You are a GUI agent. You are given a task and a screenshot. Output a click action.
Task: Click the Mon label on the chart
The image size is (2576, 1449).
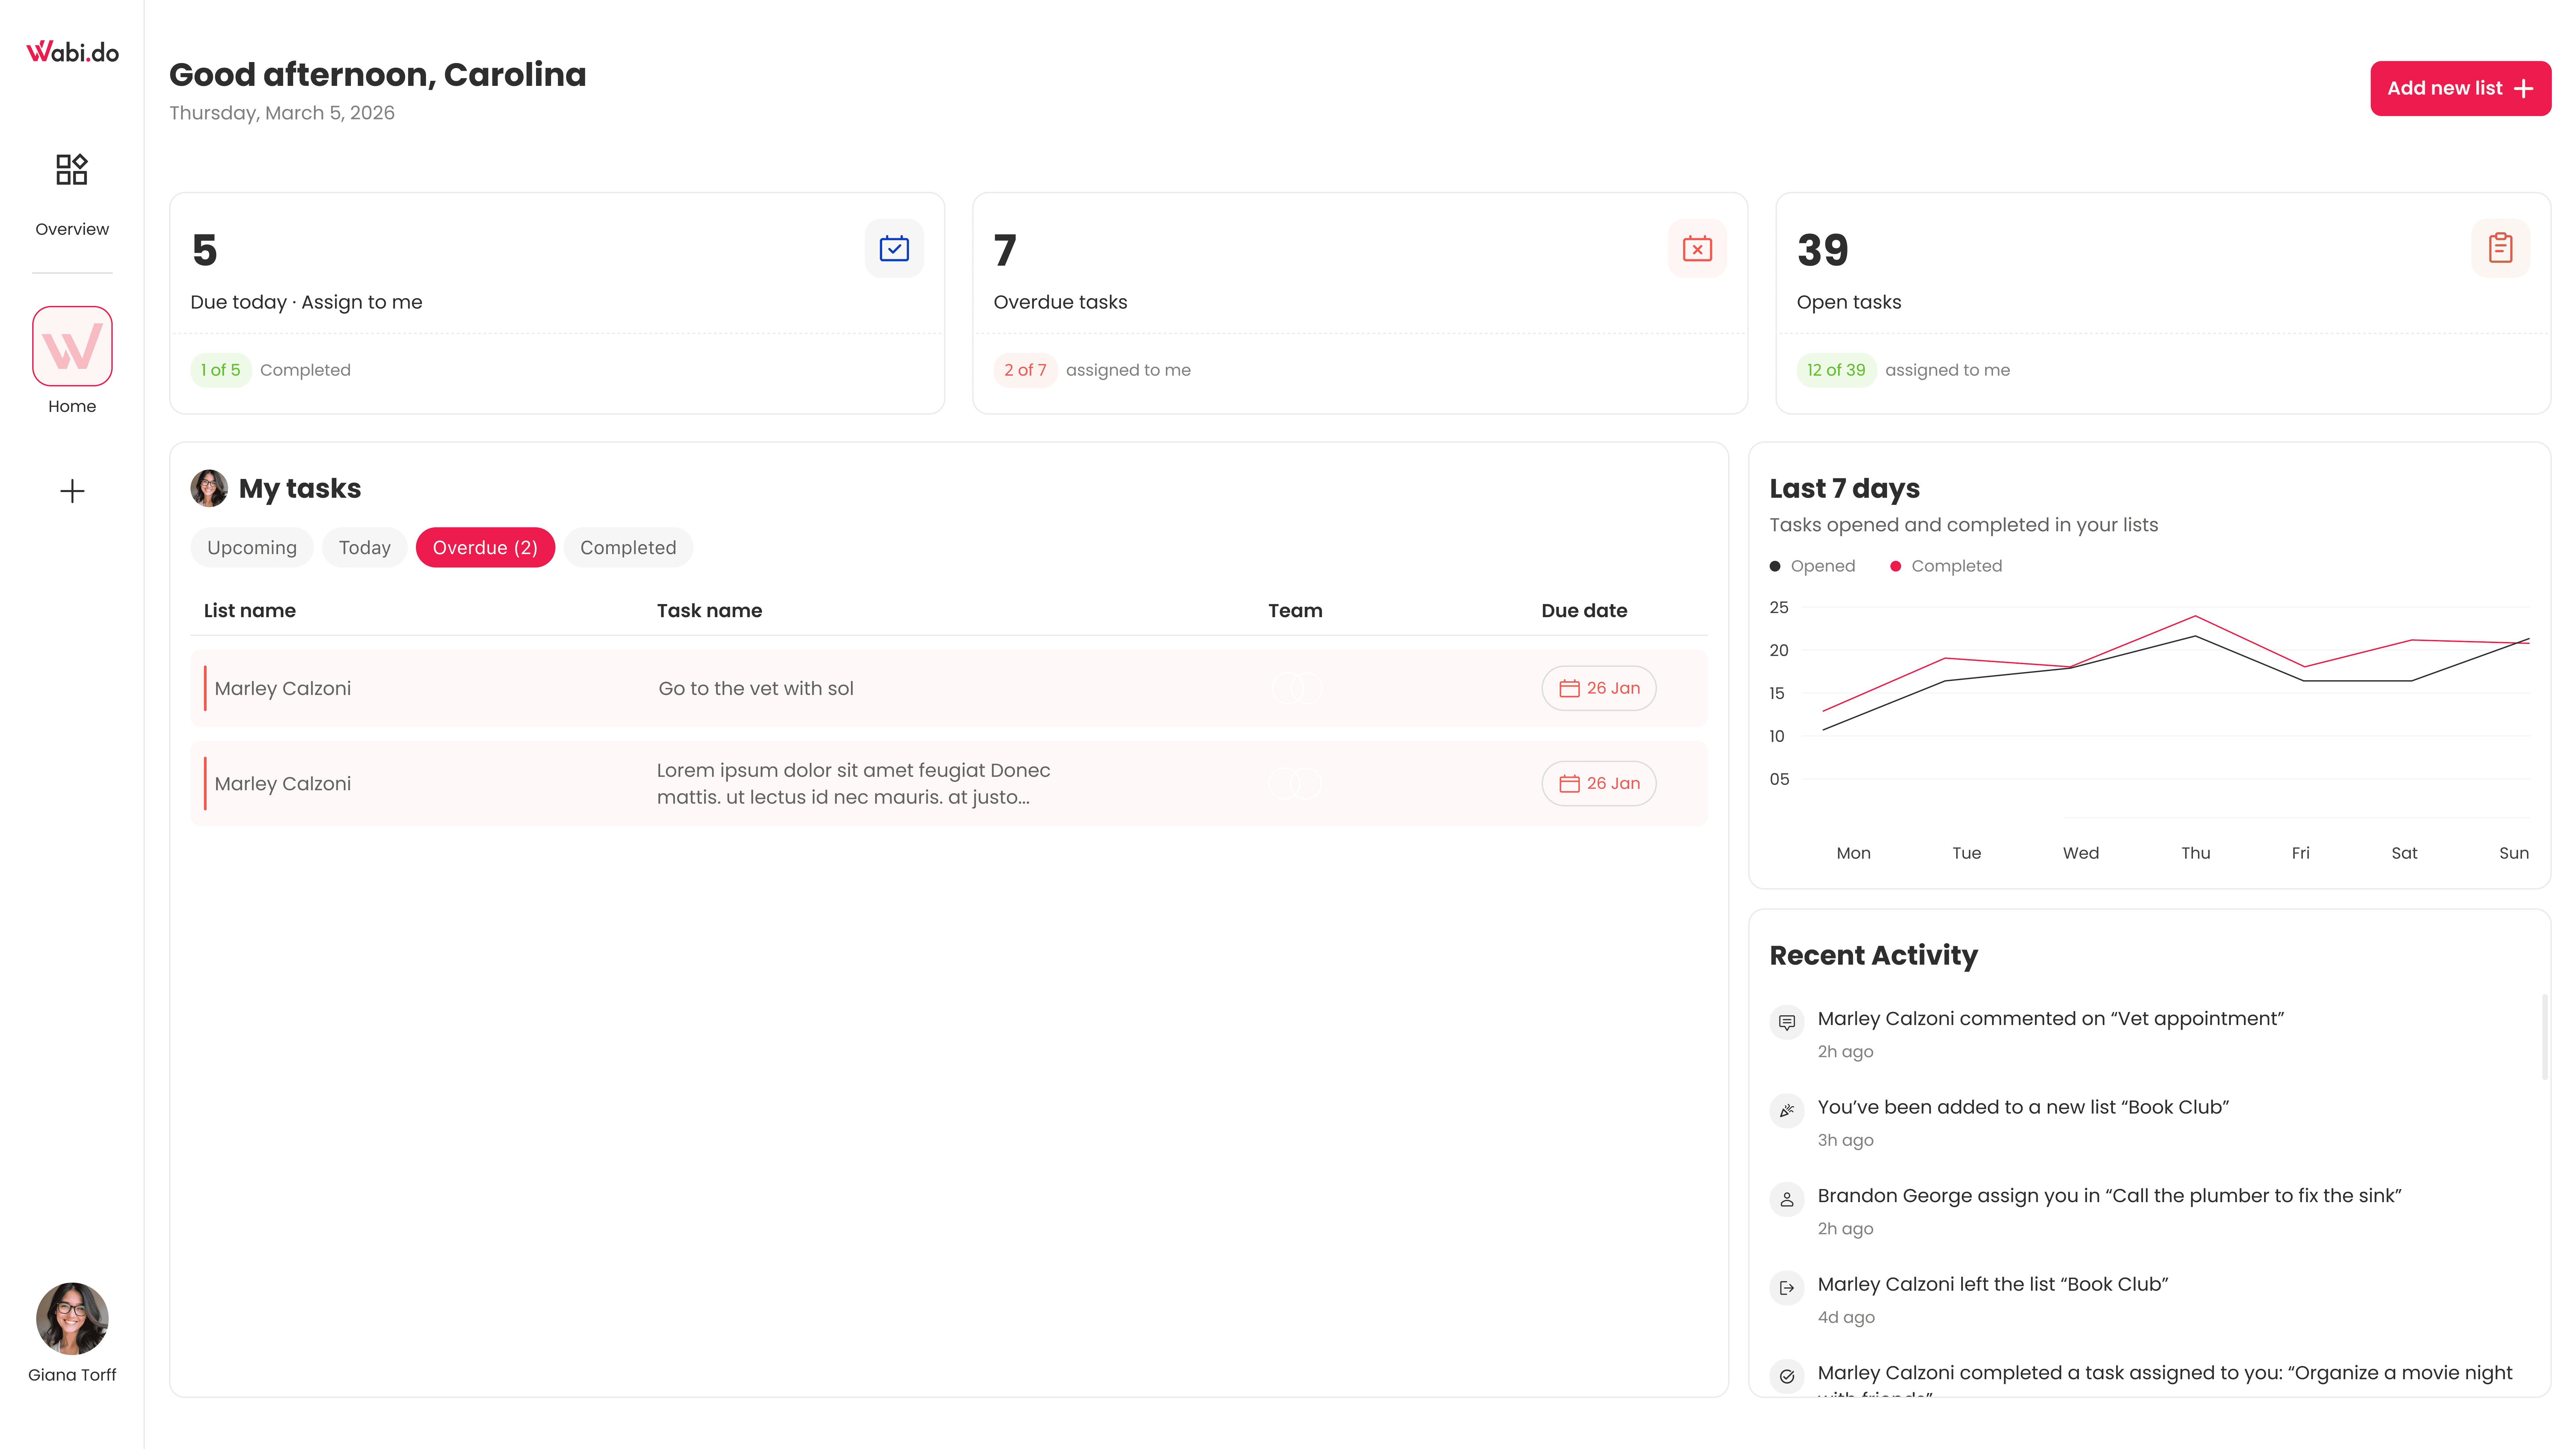[1853, 853]
